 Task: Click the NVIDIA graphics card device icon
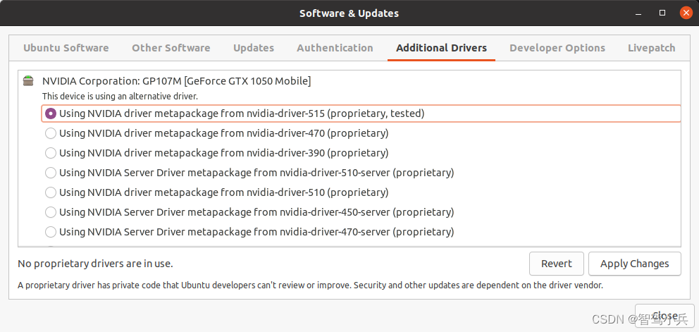28,81
